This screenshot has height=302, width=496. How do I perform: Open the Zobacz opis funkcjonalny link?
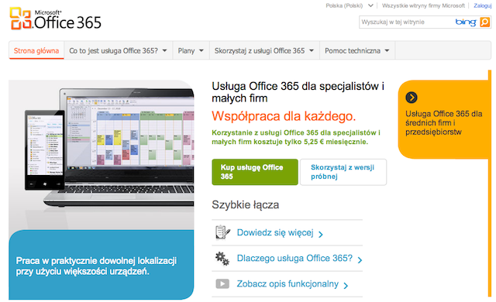point(288,284)
